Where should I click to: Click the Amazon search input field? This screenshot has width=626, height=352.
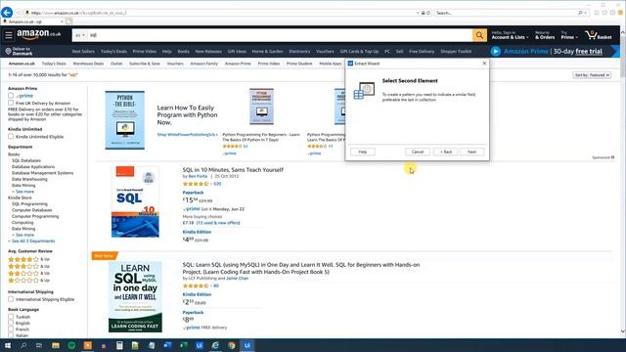[x=280, y=35]
